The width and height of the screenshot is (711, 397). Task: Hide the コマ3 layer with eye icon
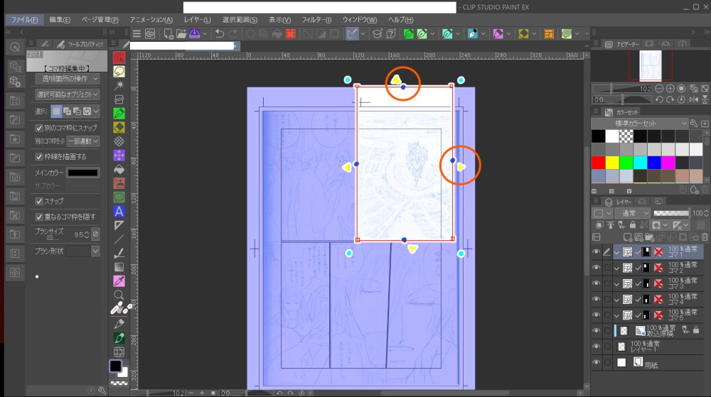(x=596, y=284)
